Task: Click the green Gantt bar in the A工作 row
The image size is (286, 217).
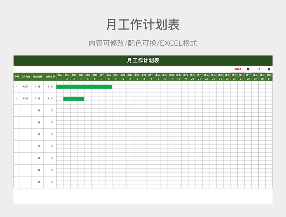Action: click(84, 87)
